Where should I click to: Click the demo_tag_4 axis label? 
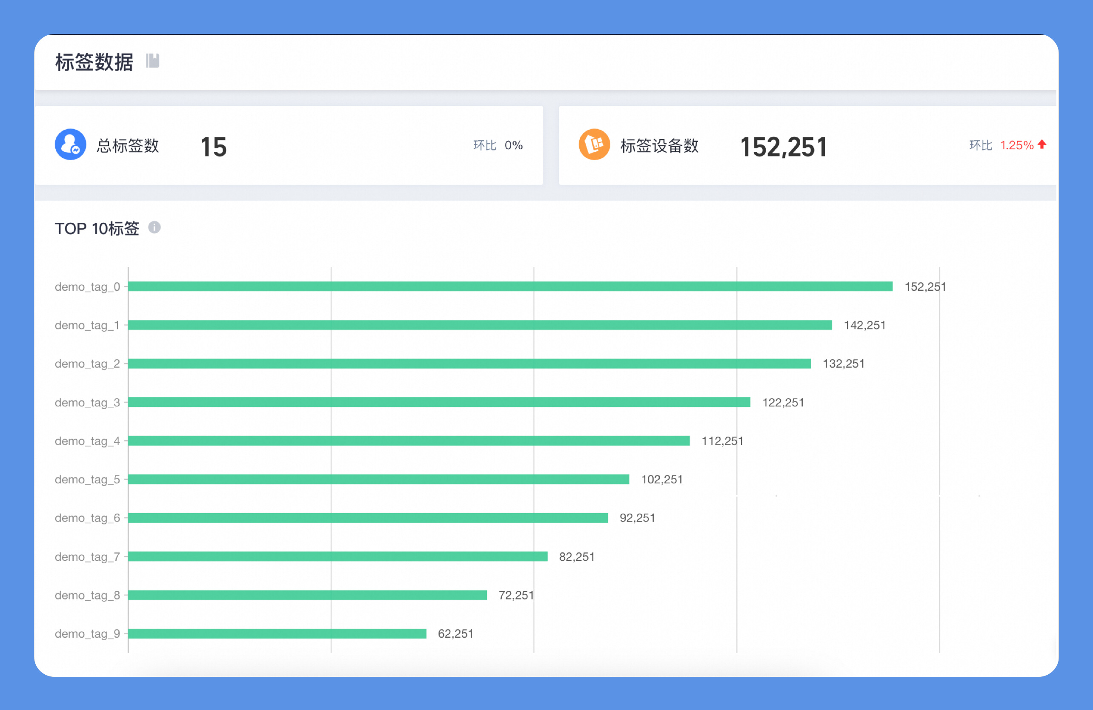pyautogui.click(x=87, y=441)
